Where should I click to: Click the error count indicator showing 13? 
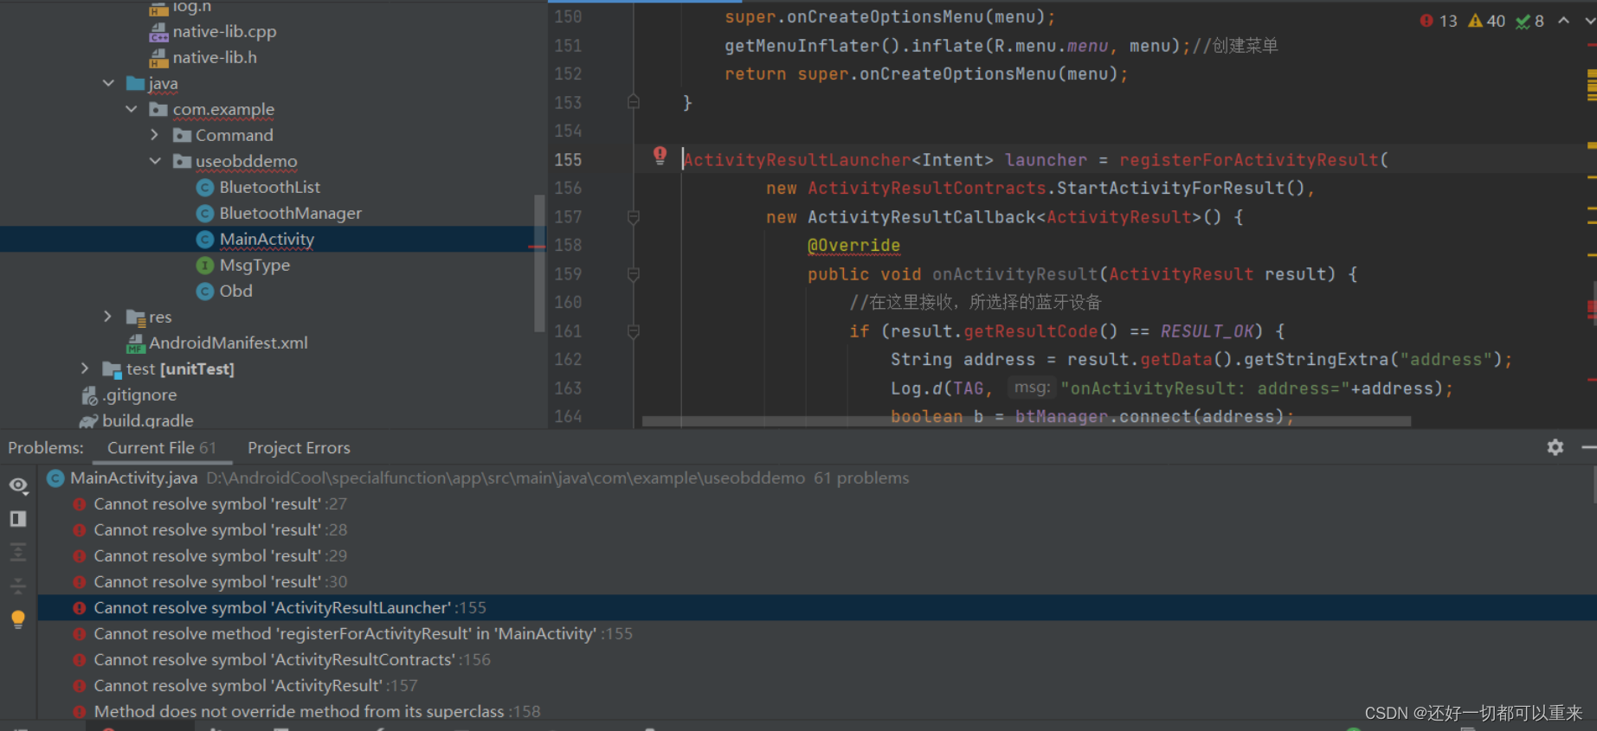tap(1439, 21)
